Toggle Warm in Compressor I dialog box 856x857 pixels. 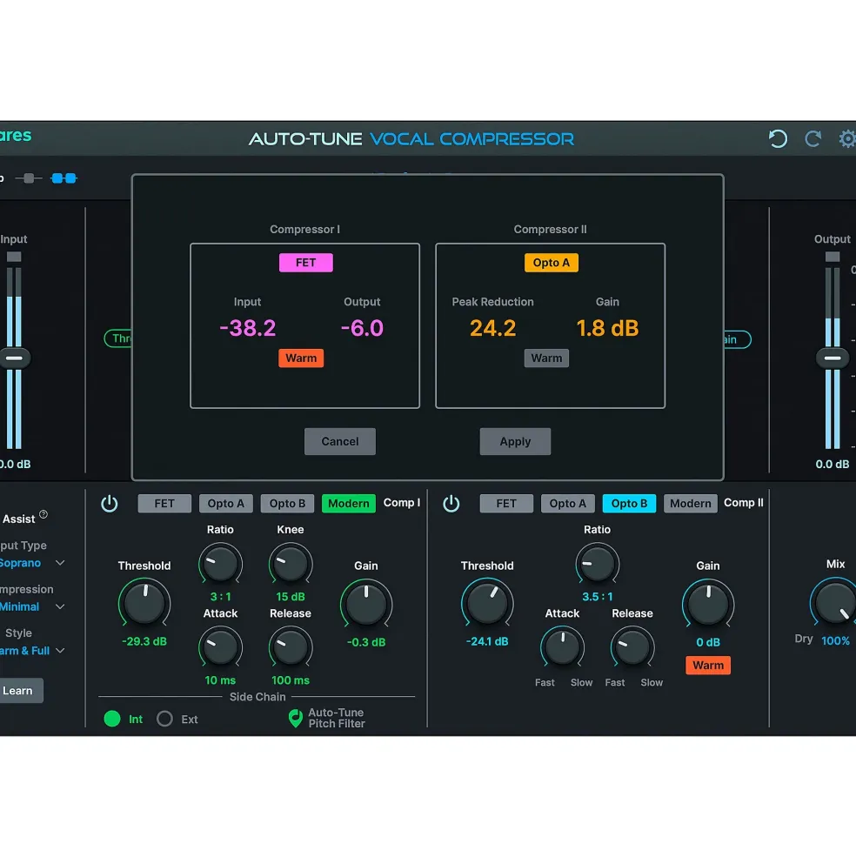pyautogui.click(x=301, y=358)
